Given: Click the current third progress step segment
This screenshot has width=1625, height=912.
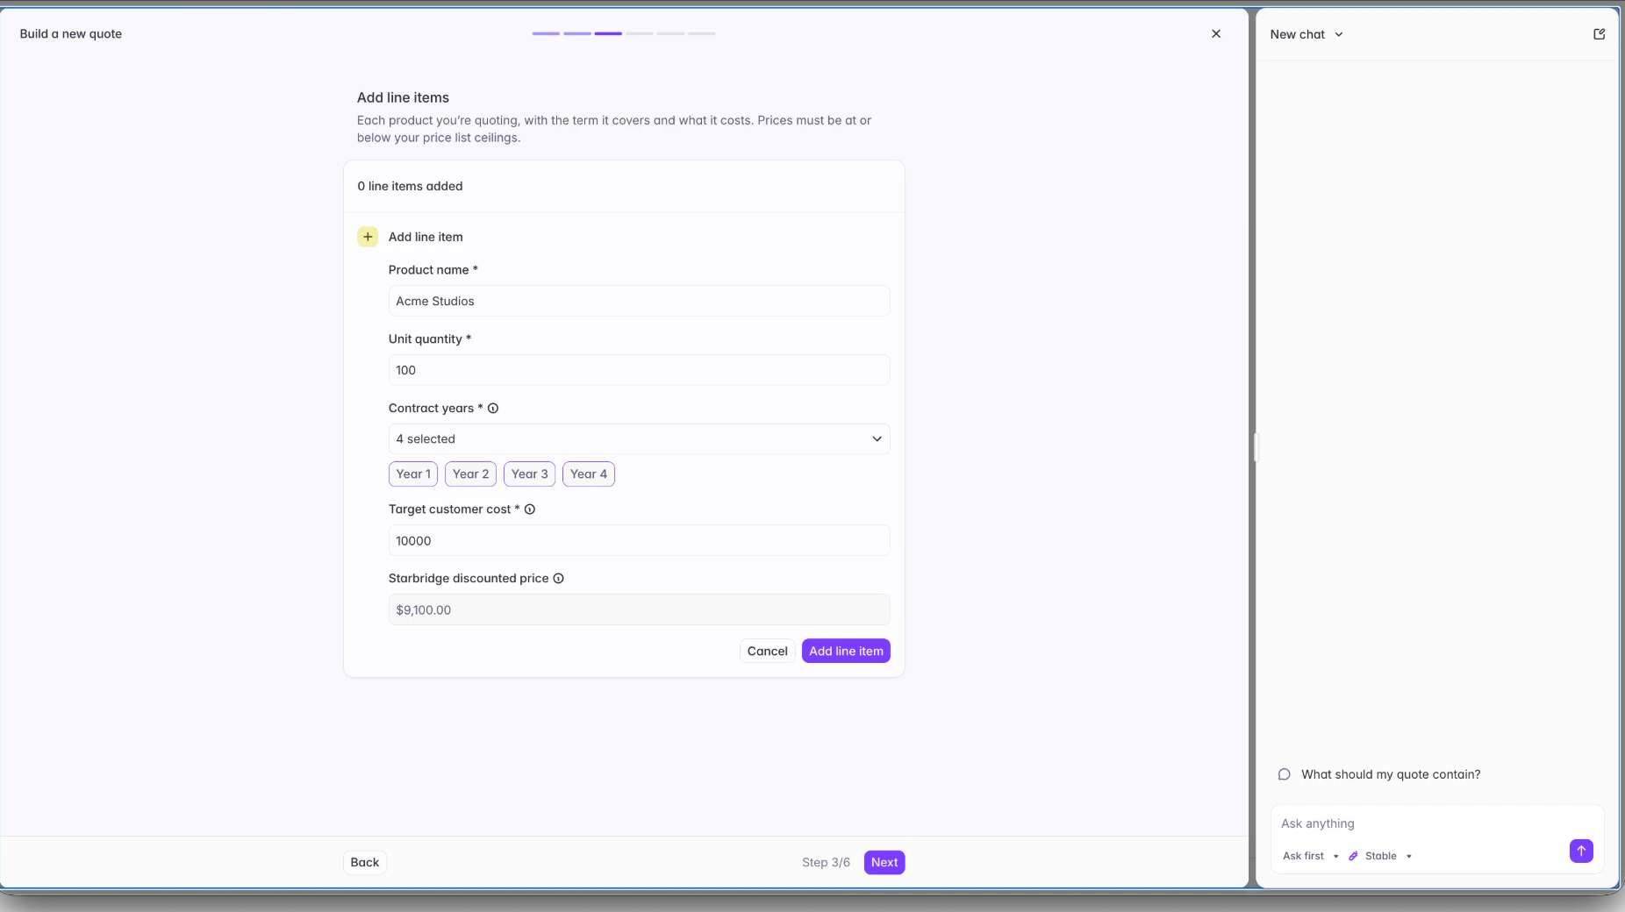Looking at the screenshot, I should (608, 33).
